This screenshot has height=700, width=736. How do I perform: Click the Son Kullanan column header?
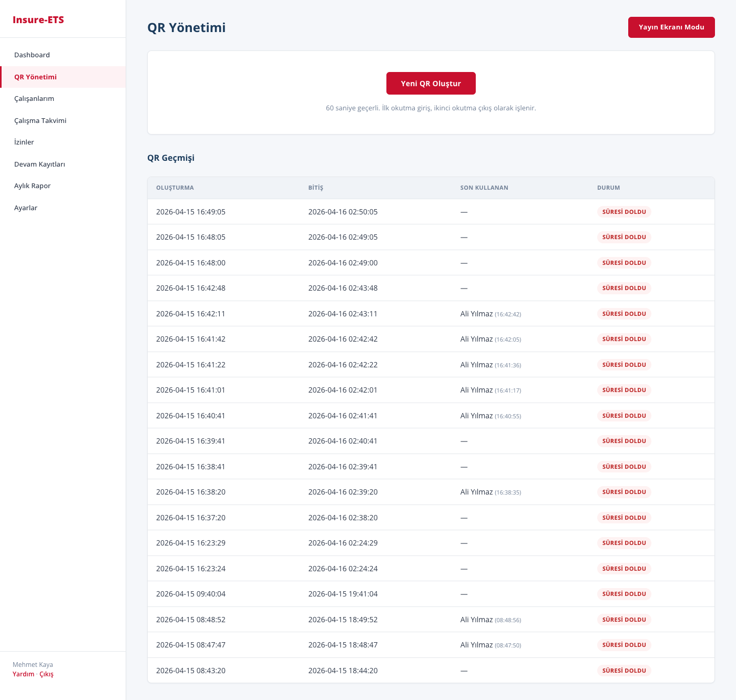point(484,188)
